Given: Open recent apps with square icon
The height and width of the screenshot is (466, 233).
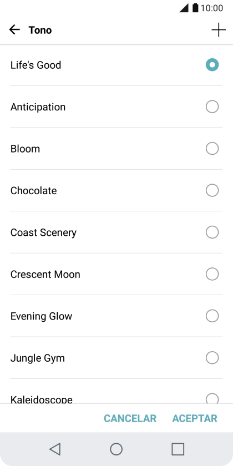Looking at the screenshot, I should coord(178,449).
